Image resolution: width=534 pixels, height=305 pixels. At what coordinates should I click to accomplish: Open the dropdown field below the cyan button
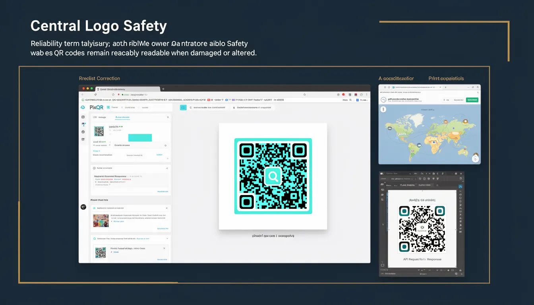point(141,145)
